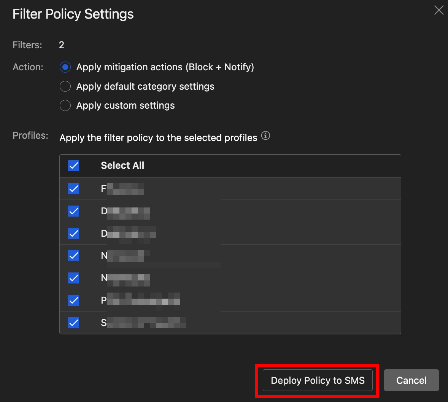
Task: Click the info icon beside selected profiles text
Action: (x=265, y=136)
